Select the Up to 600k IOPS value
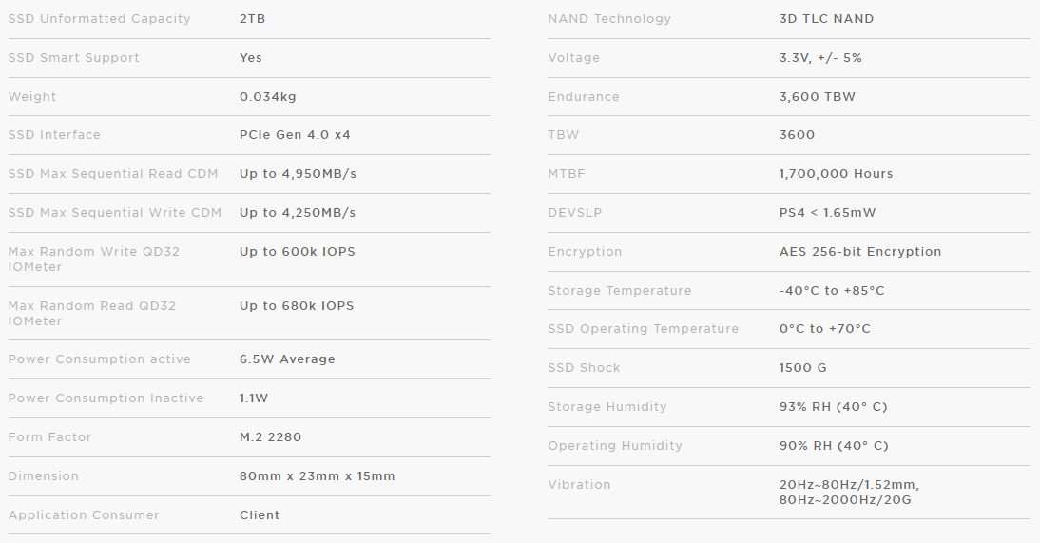 click(x=296, y=252)
